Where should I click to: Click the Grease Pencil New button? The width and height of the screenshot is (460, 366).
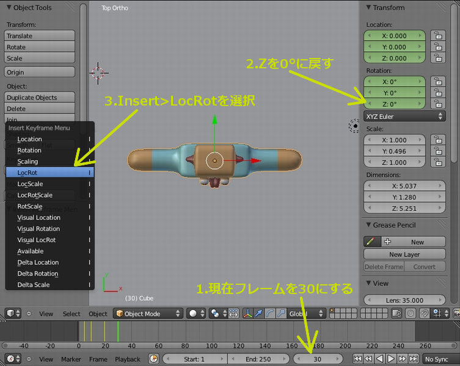[x=414, y=242]
